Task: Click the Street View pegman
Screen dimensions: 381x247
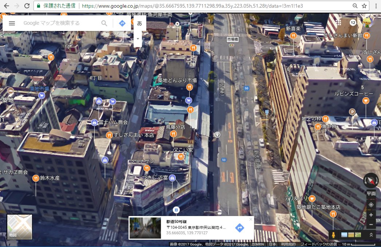Action: 333,235
